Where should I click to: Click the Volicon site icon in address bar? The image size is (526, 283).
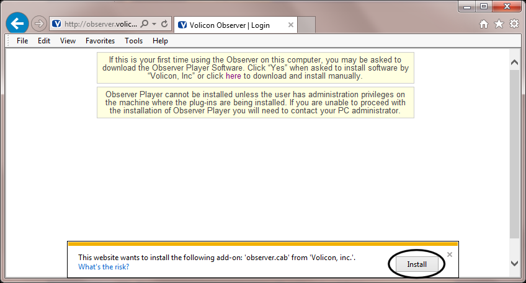click(56, 24)
